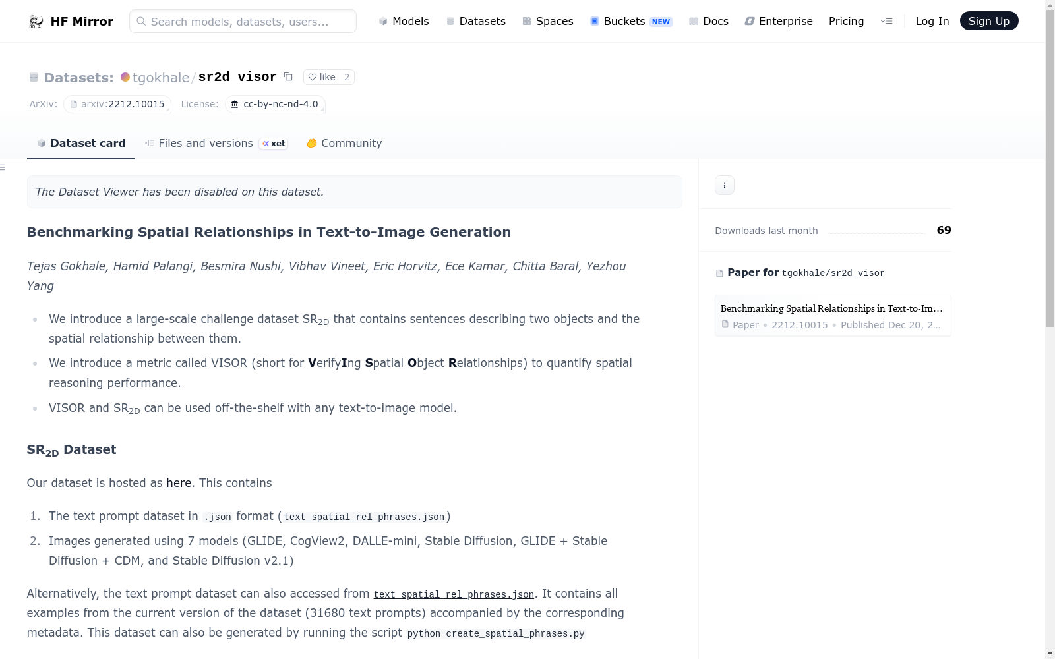
Task: Click the sr2d_visor dataset name
Action: tap(237, 77)
